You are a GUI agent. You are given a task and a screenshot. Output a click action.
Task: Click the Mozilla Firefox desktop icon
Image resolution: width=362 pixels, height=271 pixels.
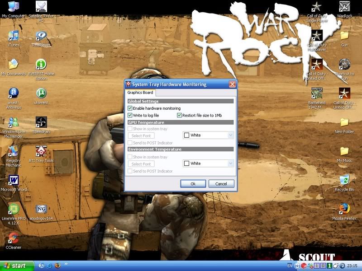pos(344,212)
